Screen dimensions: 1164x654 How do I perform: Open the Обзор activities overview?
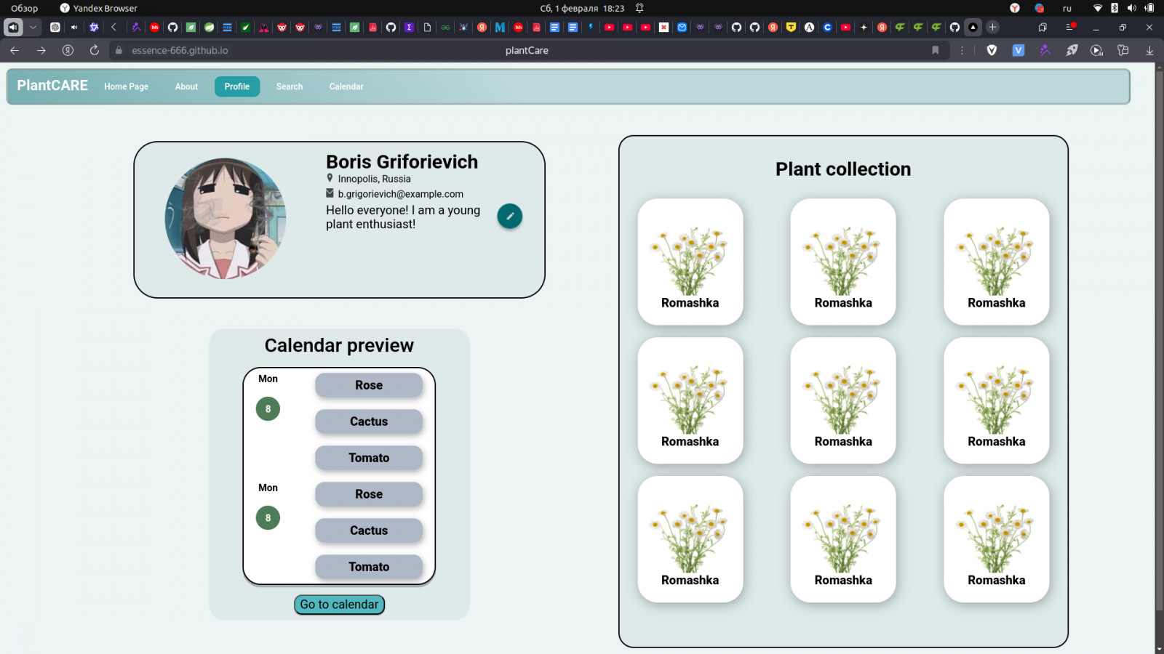24,8
